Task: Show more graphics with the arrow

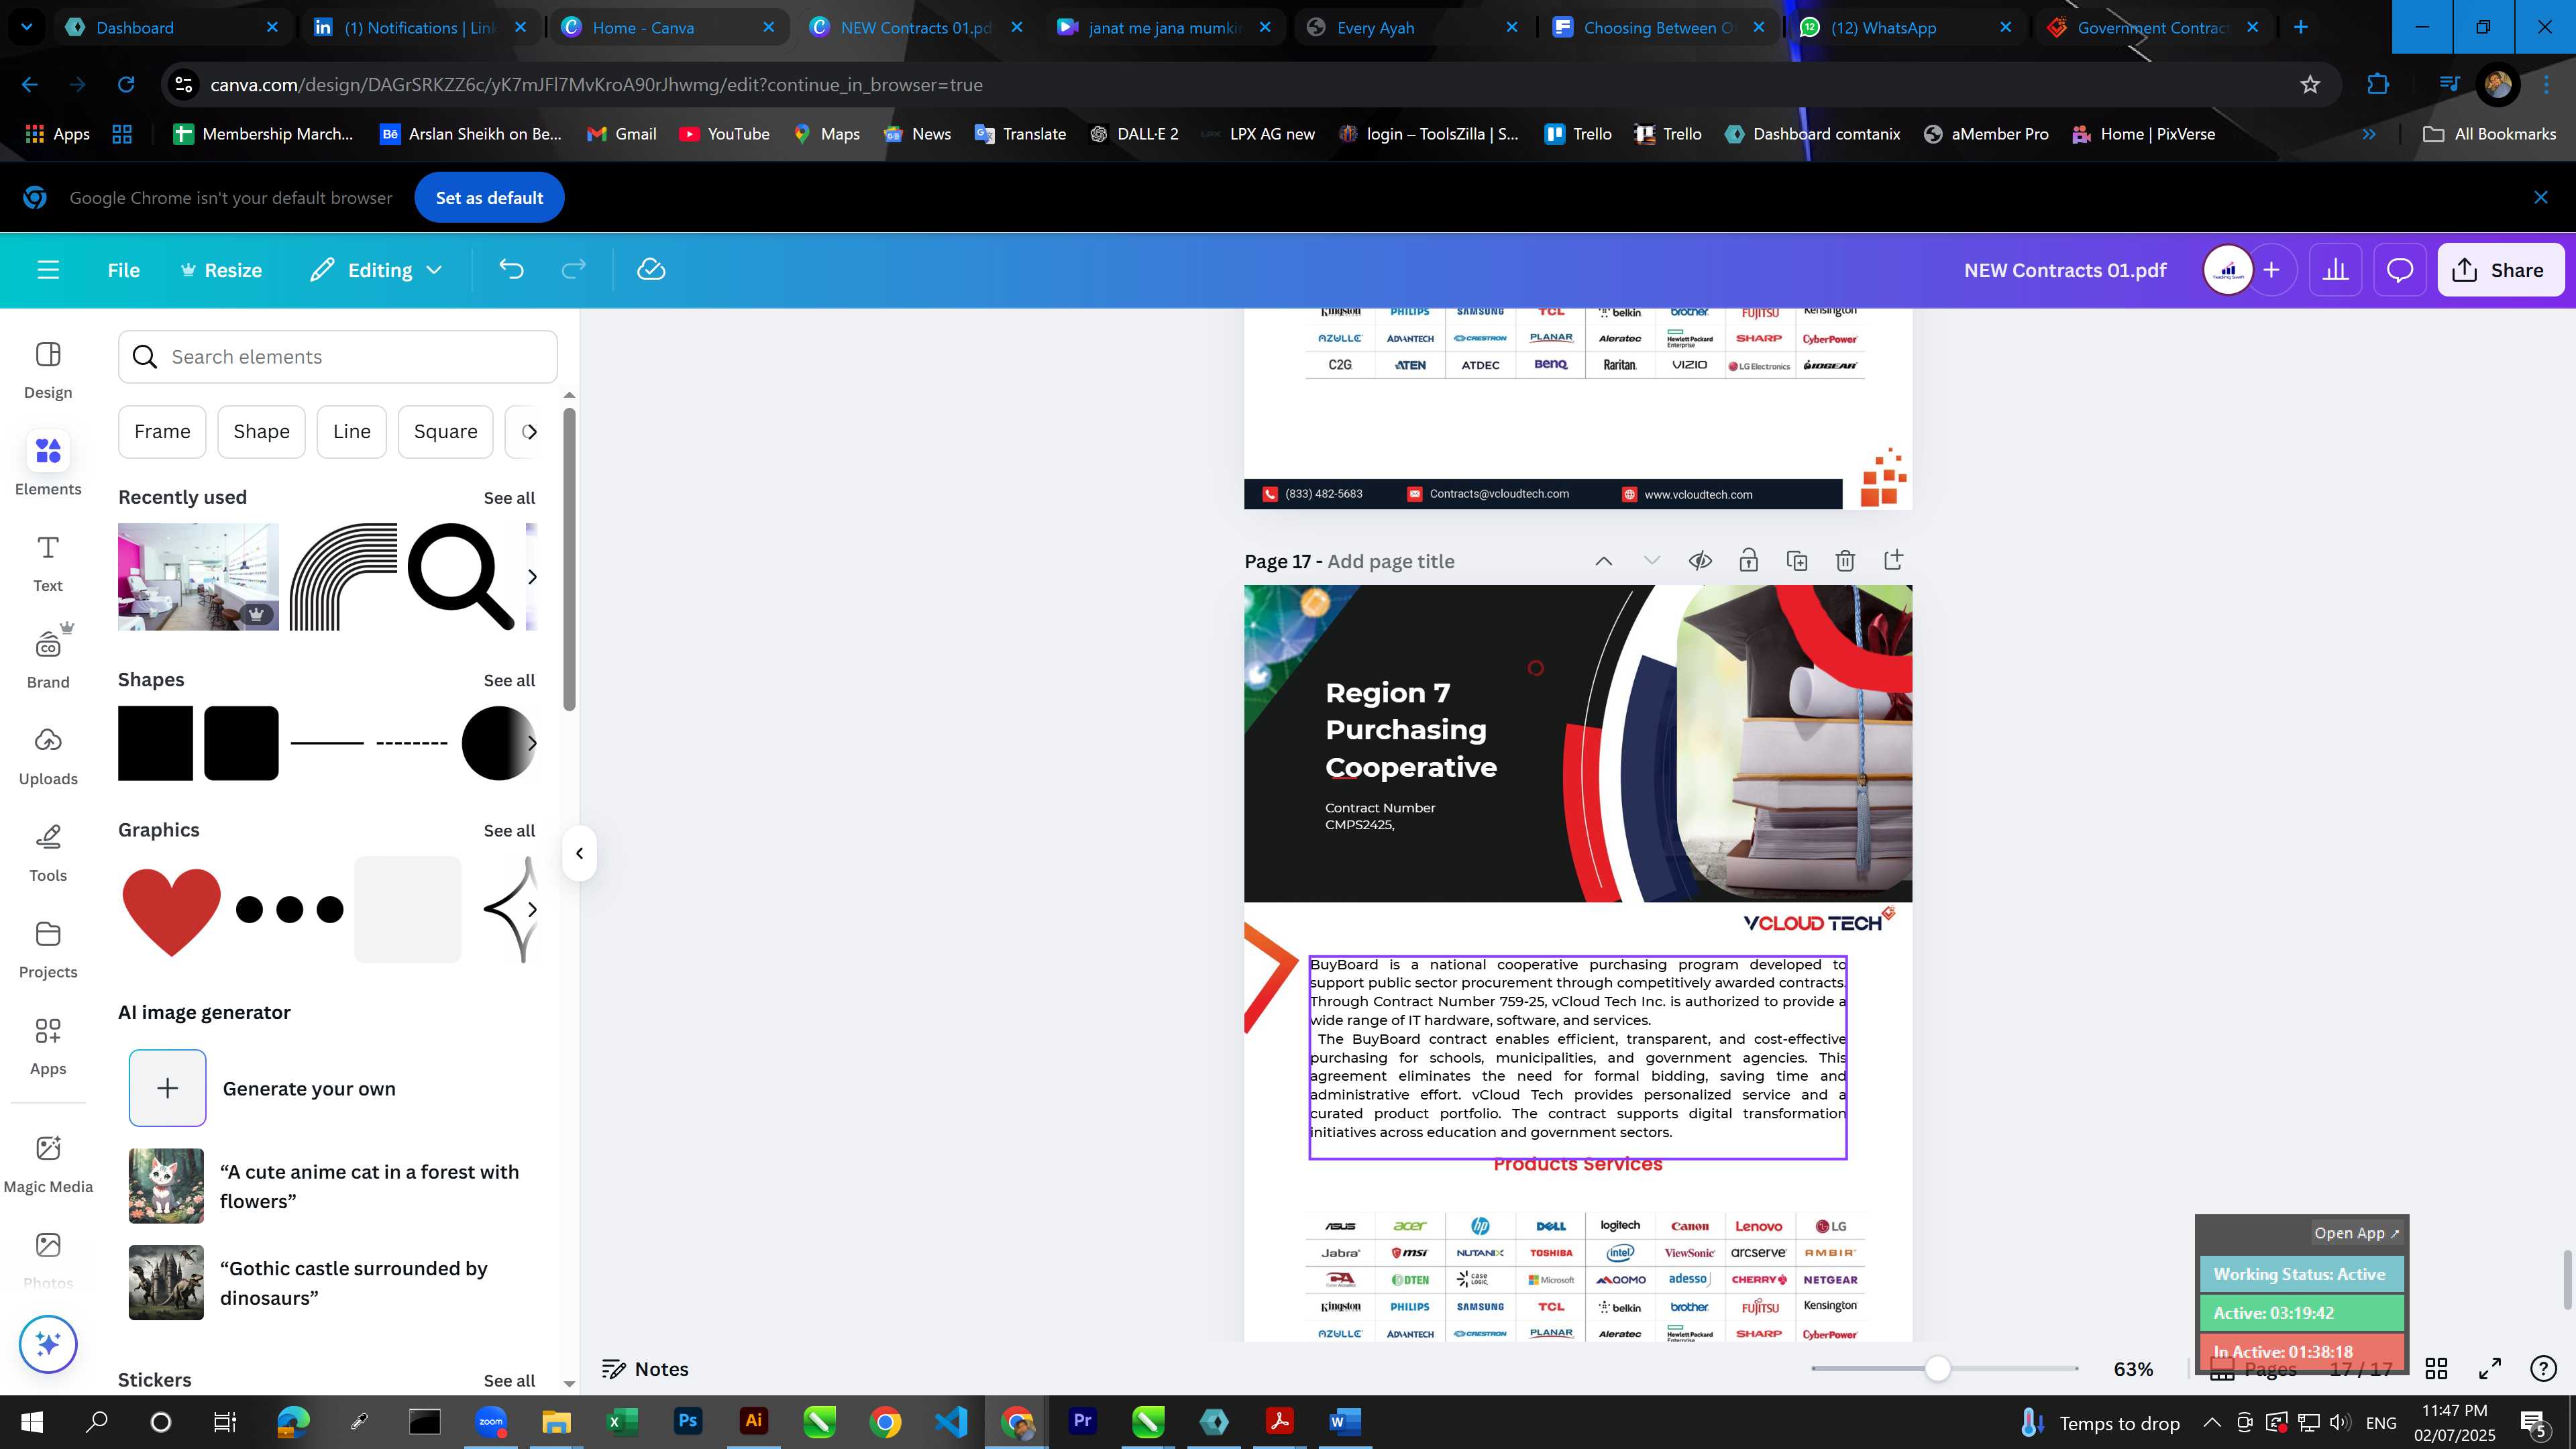Action: (x=532, y=909)
